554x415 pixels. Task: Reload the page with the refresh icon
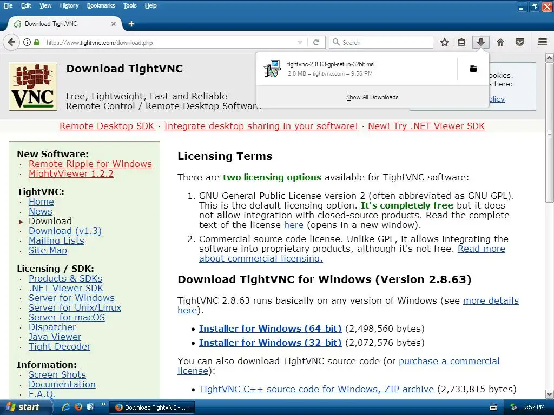pos(316,42)
